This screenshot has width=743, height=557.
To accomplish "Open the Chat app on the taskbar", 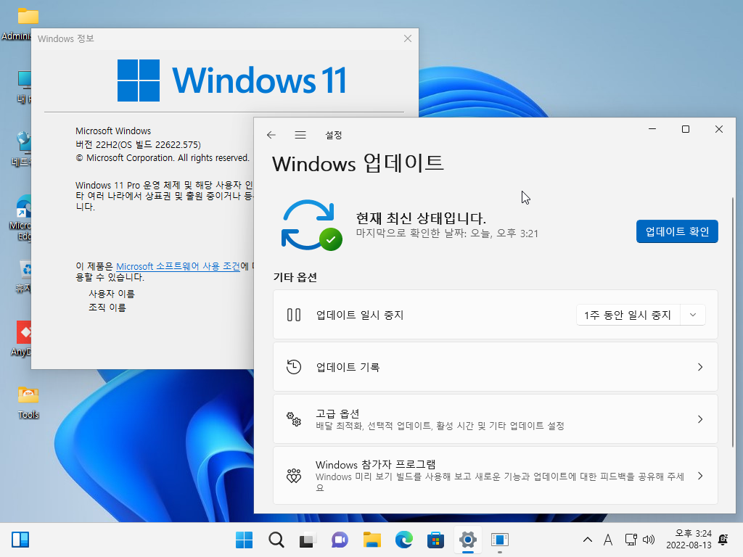I will [340, 540].
